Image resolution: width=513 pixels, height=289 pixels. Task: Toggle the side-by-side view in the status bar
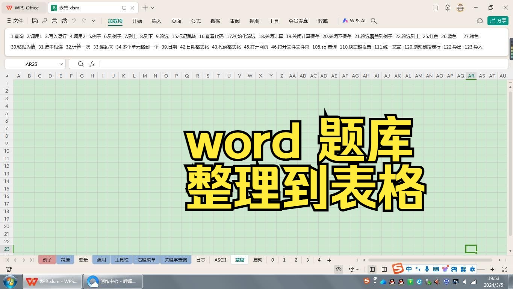(x=384, y=269)
